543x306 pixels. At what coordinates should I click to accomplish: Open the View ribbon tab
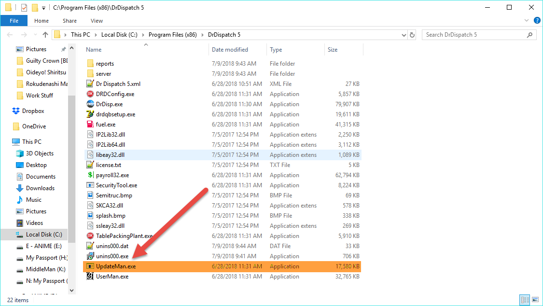pos(97,21)
